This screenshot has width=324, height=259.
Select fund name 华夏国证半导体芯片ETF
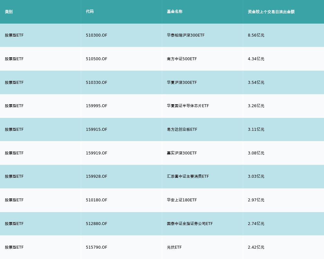point(188,106)
